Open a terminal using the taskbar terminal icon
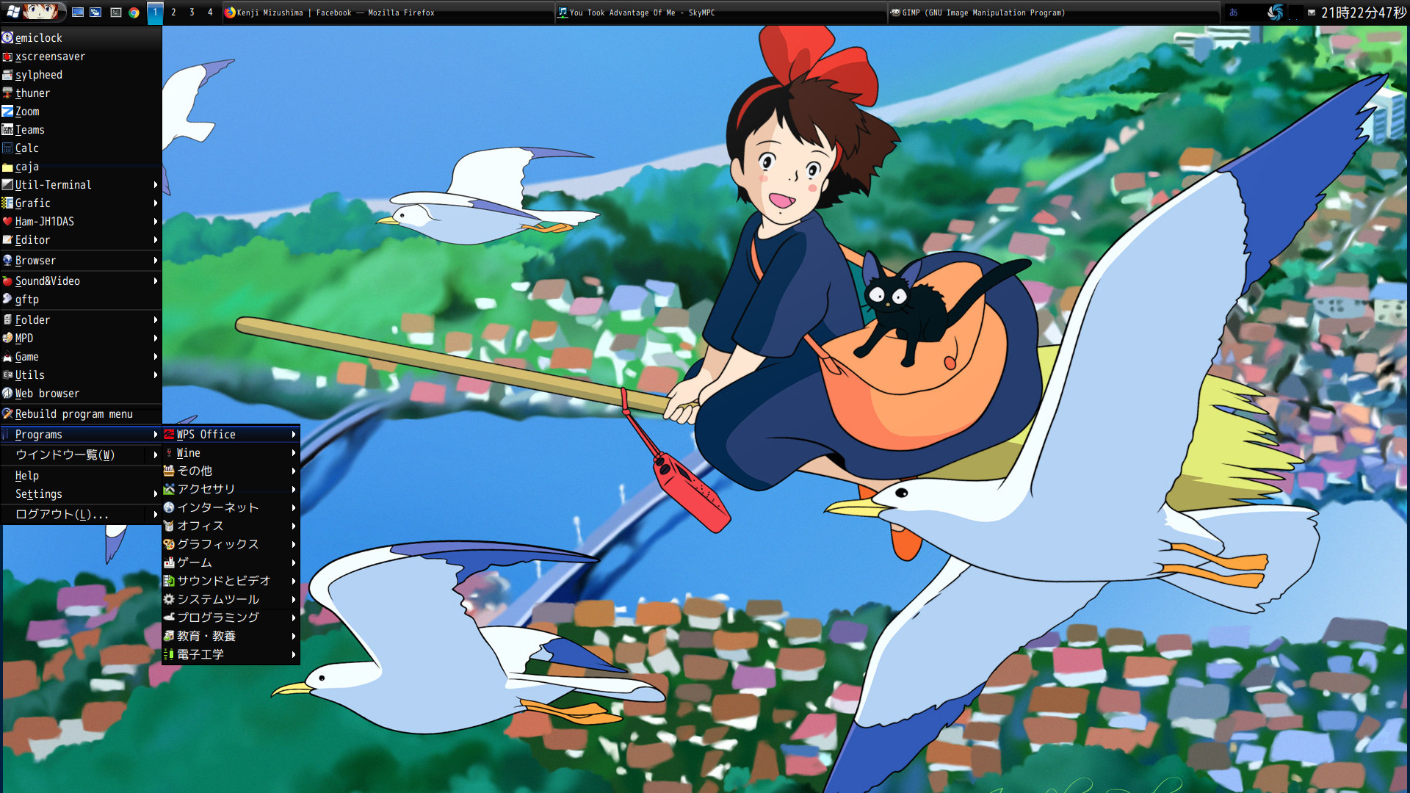This screenshot has width=1410, height=793. pos(115,12)
